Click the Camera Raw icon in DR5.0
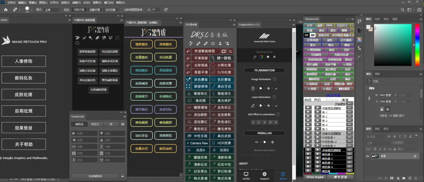Viewport: 424px width, 182px height. [x=188, y=143]
